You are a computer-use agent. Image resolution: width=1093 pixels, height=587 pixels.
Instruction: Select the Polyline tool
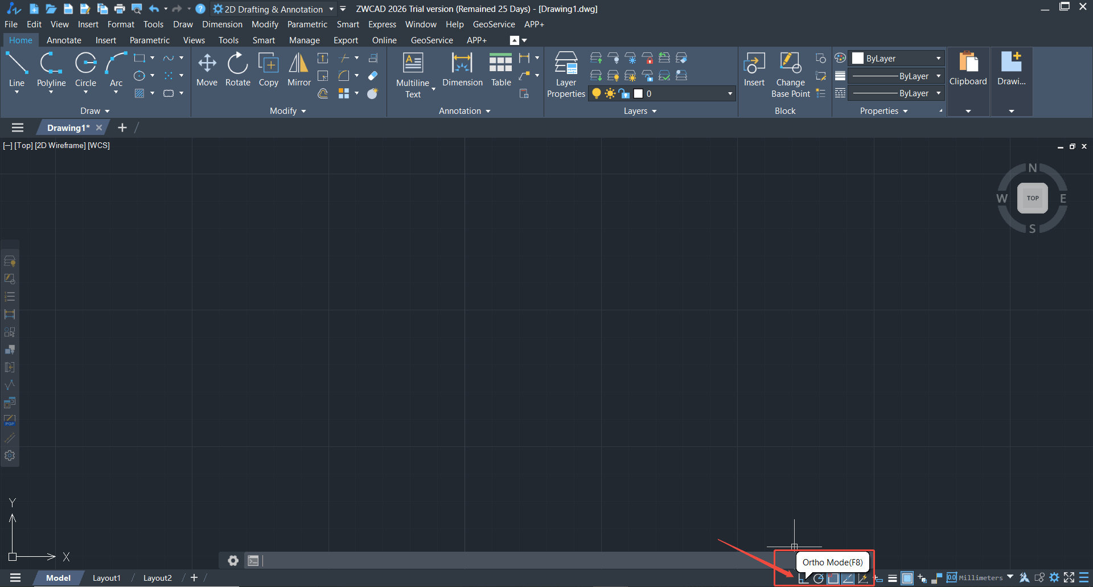coord(51,69)
